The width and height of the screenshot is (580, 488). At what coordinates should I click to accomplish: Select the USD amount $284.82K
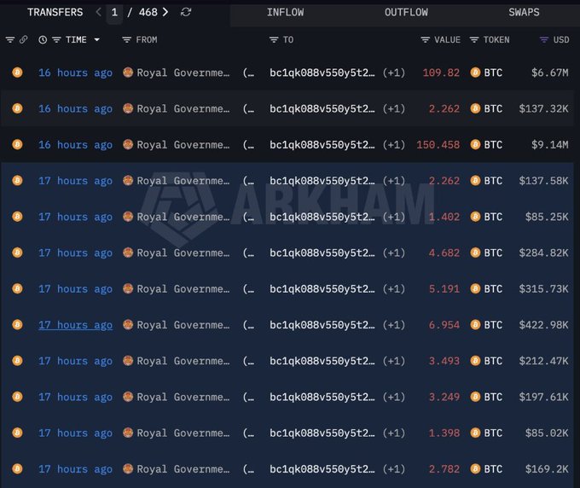point(543,253)
